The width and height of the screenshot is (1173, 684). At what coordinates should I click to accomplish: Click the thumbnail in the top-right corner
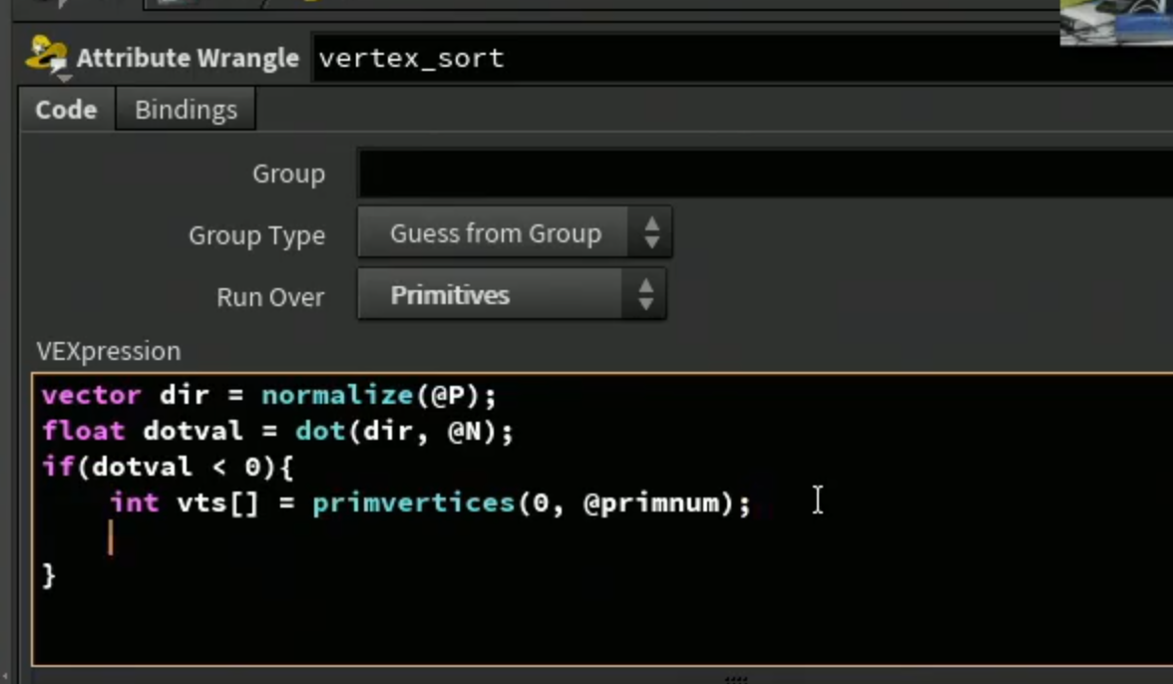pos(1116,22)
